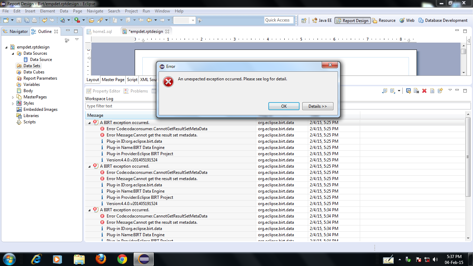Open Google Chrome from the taskbar
Viewport: 473px width, 266px height.
coord(122,259)
